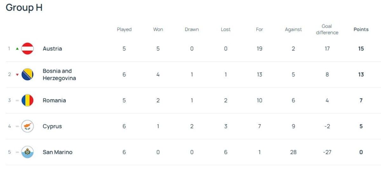The height and width of the screenshot is (170, 381).
Task: Click the Points column header
Action: pyautogui.click(x=361, y=29)
